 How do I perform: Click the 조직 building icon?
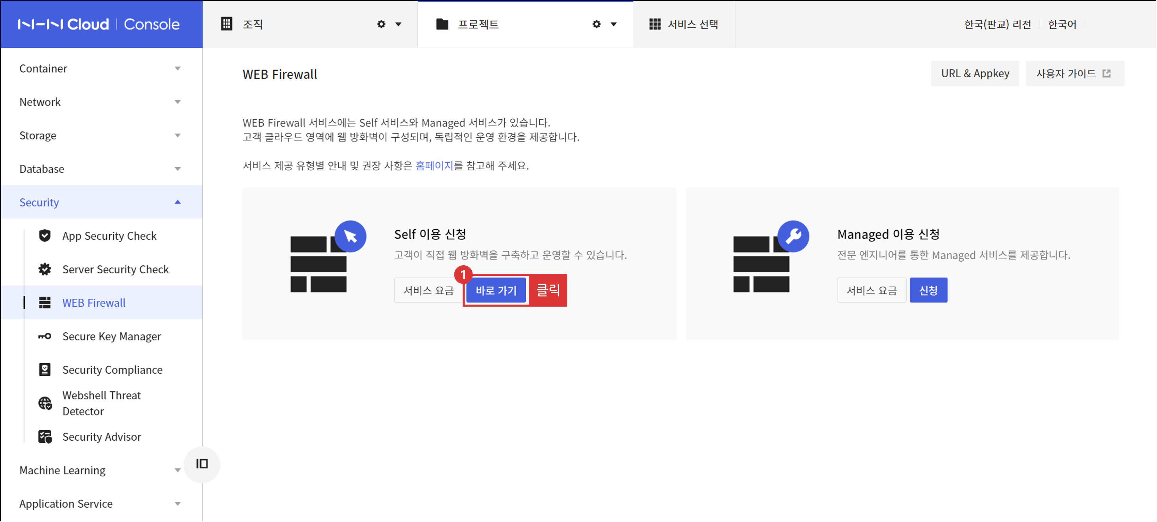click(226, 24)
